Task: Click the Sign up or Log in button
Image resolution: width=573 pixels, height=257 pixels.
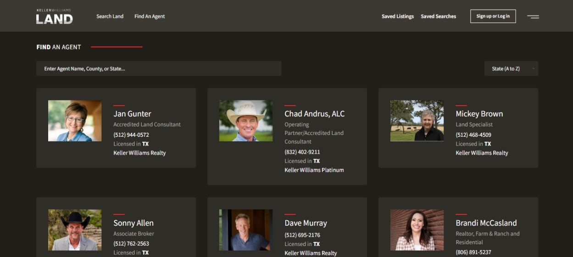Action: pyautogui.click(x=493, y=16)
